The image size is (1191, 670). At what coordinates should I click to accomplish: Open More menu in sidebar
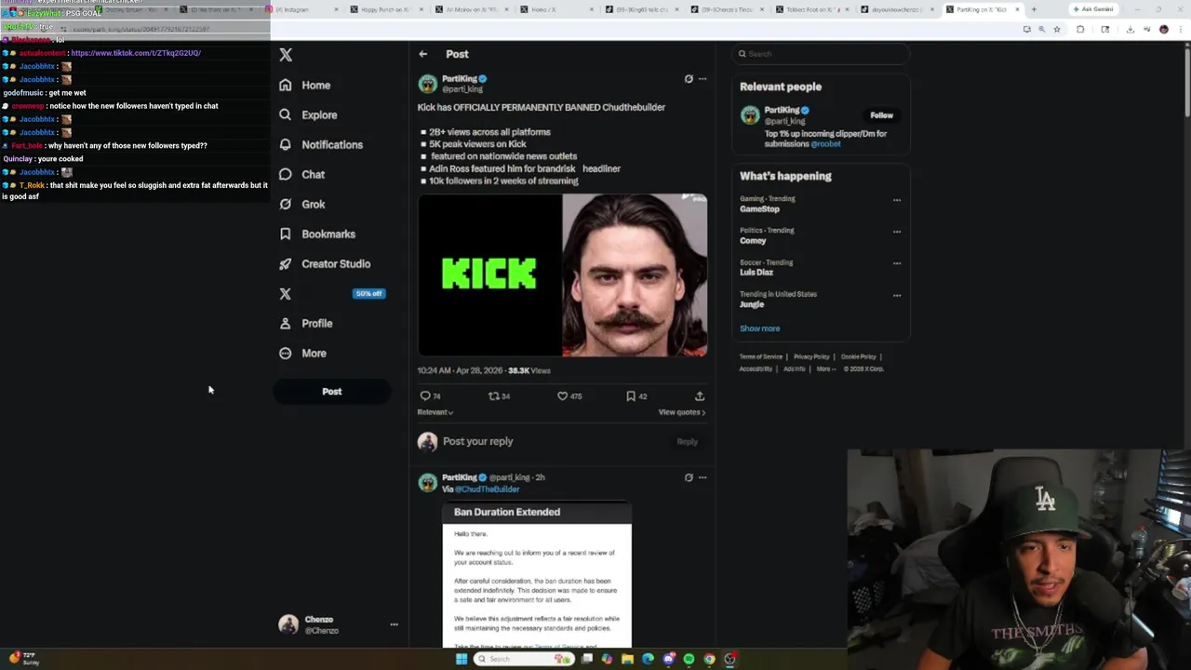(x=302, y=353)
